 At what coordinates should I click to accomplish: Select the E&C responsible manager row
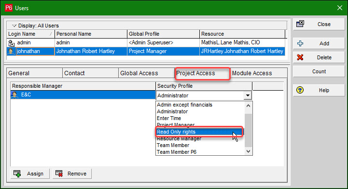tap(83, 95)
